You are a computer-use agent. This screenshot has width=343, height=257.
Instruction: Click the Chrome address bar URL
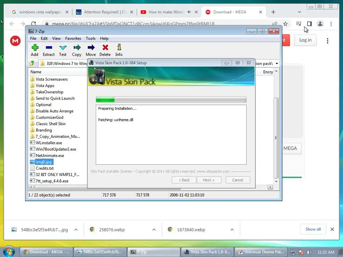point(133,24)
